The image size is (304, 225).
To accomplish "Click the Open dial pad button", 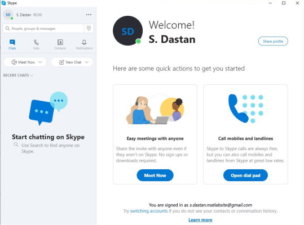I will [245, 175].
